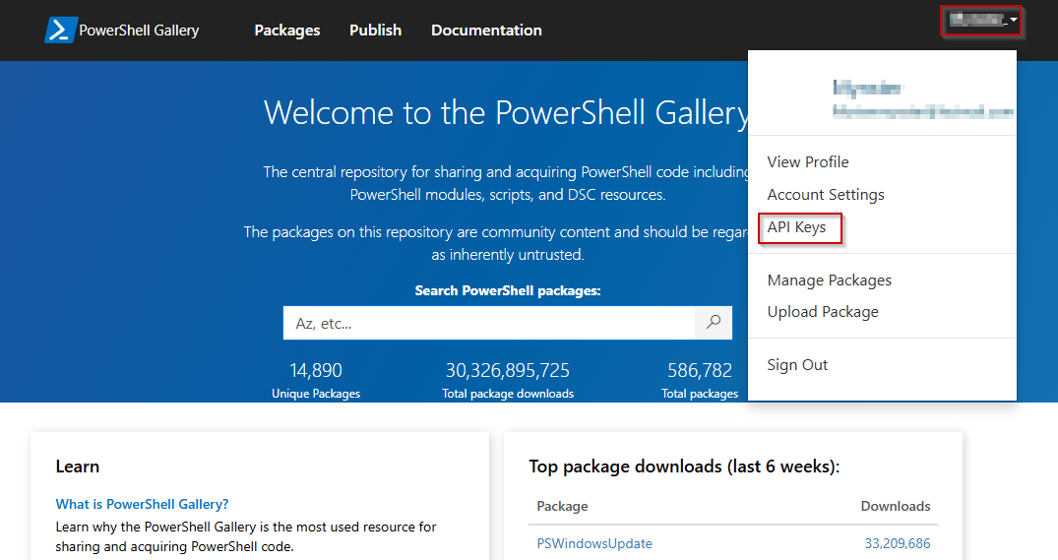Image resolution: width=1058 pixels, height=560 pixels.
Task: Collapse the user account dropdown
Action: pos(982,21)
